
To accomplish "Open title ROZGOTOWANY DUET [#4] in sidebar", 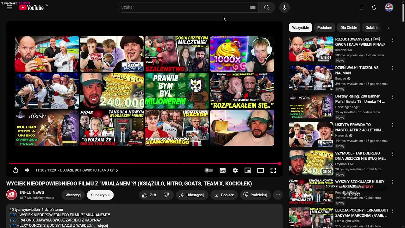I will 360,42.
